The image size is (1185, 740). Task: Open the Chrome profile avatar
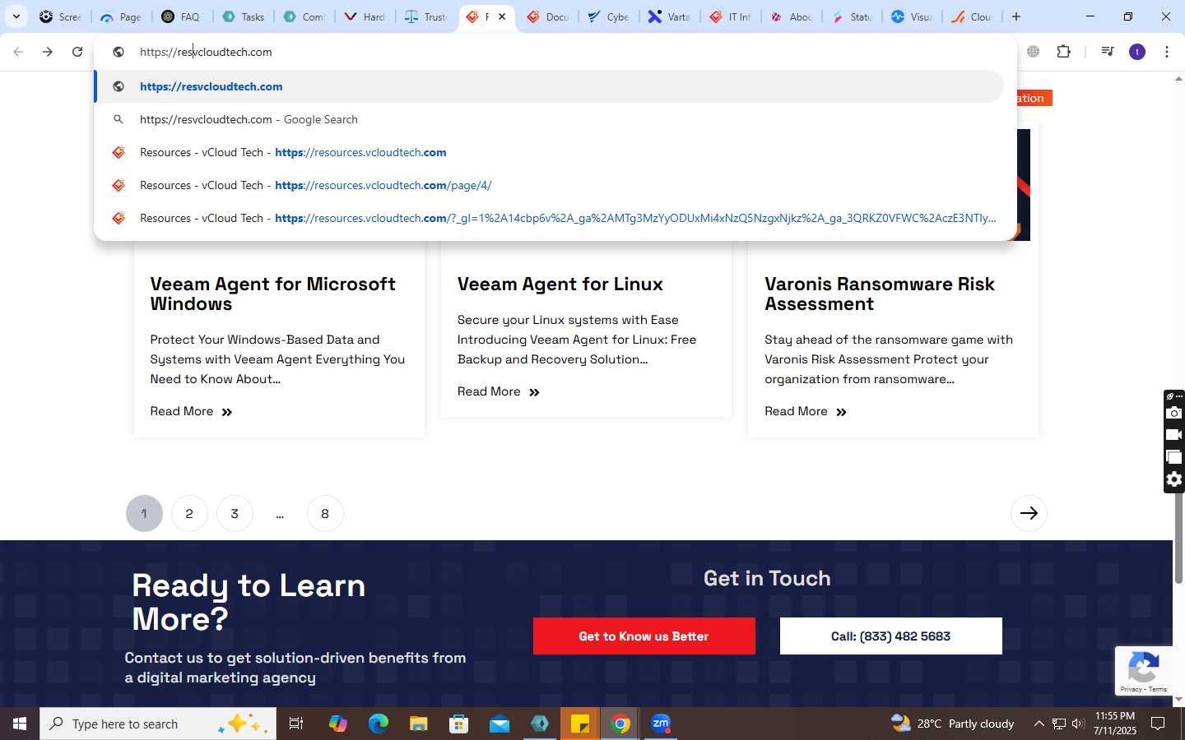pyautogui.click(x=1137, y=52)
